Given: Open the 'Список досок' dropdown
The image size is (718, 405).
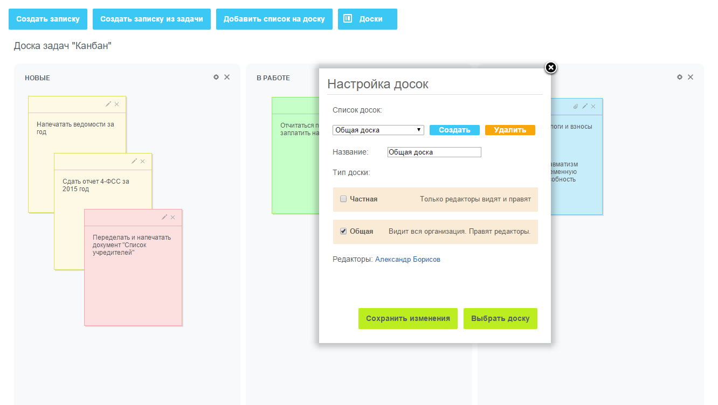Looking at the screenshot, I should [378, 130].
